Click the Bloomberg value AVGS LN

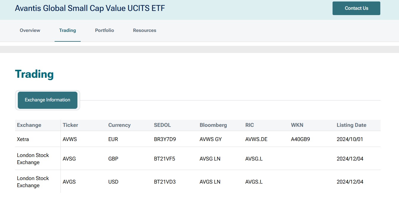210,182
